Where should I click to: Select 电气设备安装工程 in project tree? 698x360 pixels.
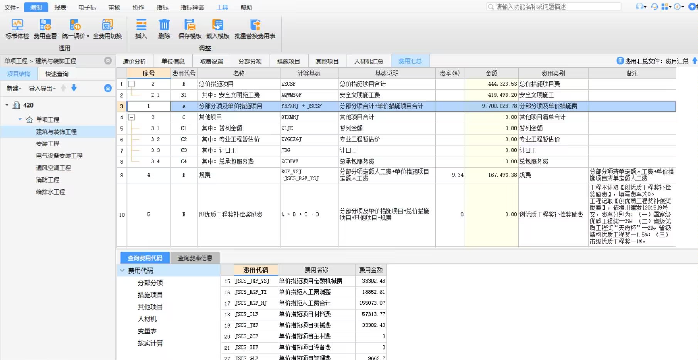pyautogui.click(x=59, y=156)
